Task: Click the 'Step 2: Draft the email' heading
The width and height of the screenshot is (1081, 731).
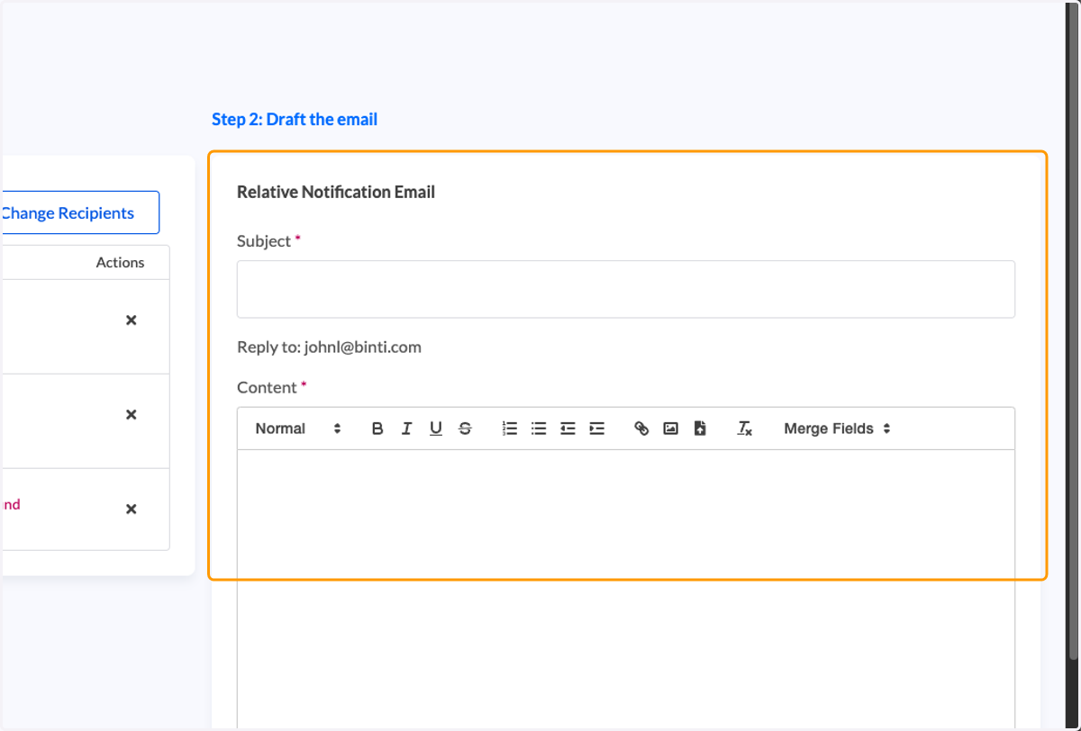Action: [x=295, y=119]
